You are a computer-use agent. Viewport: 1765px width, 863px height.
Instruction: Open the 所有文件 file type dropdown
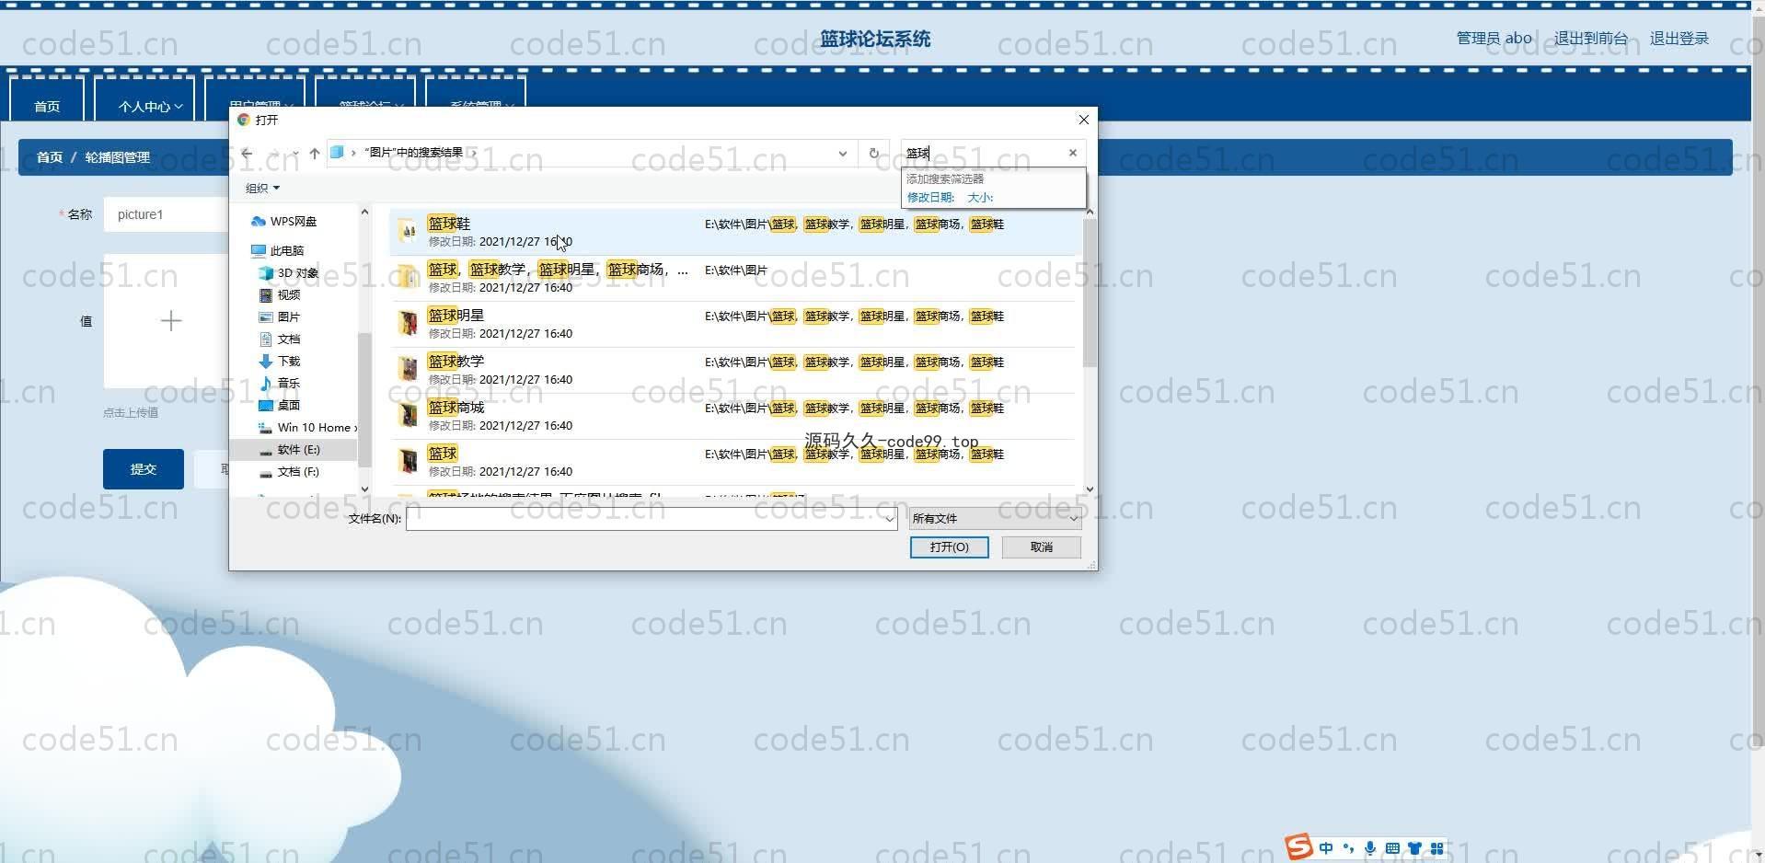coord(995,519)
